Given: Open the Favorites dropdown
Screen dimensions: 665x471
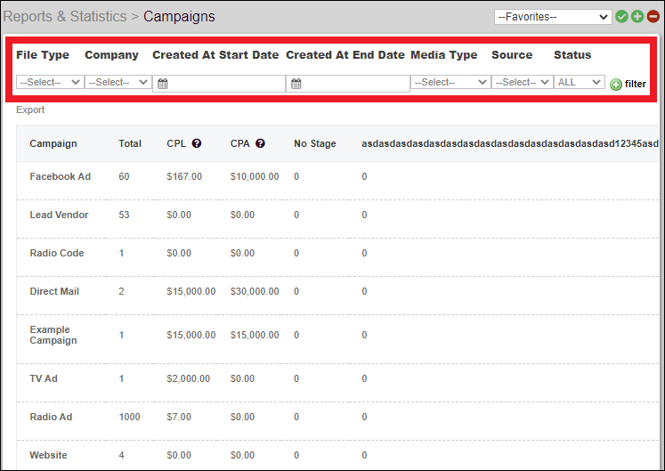Looking at the screenshot, I should tap(553, 17).
